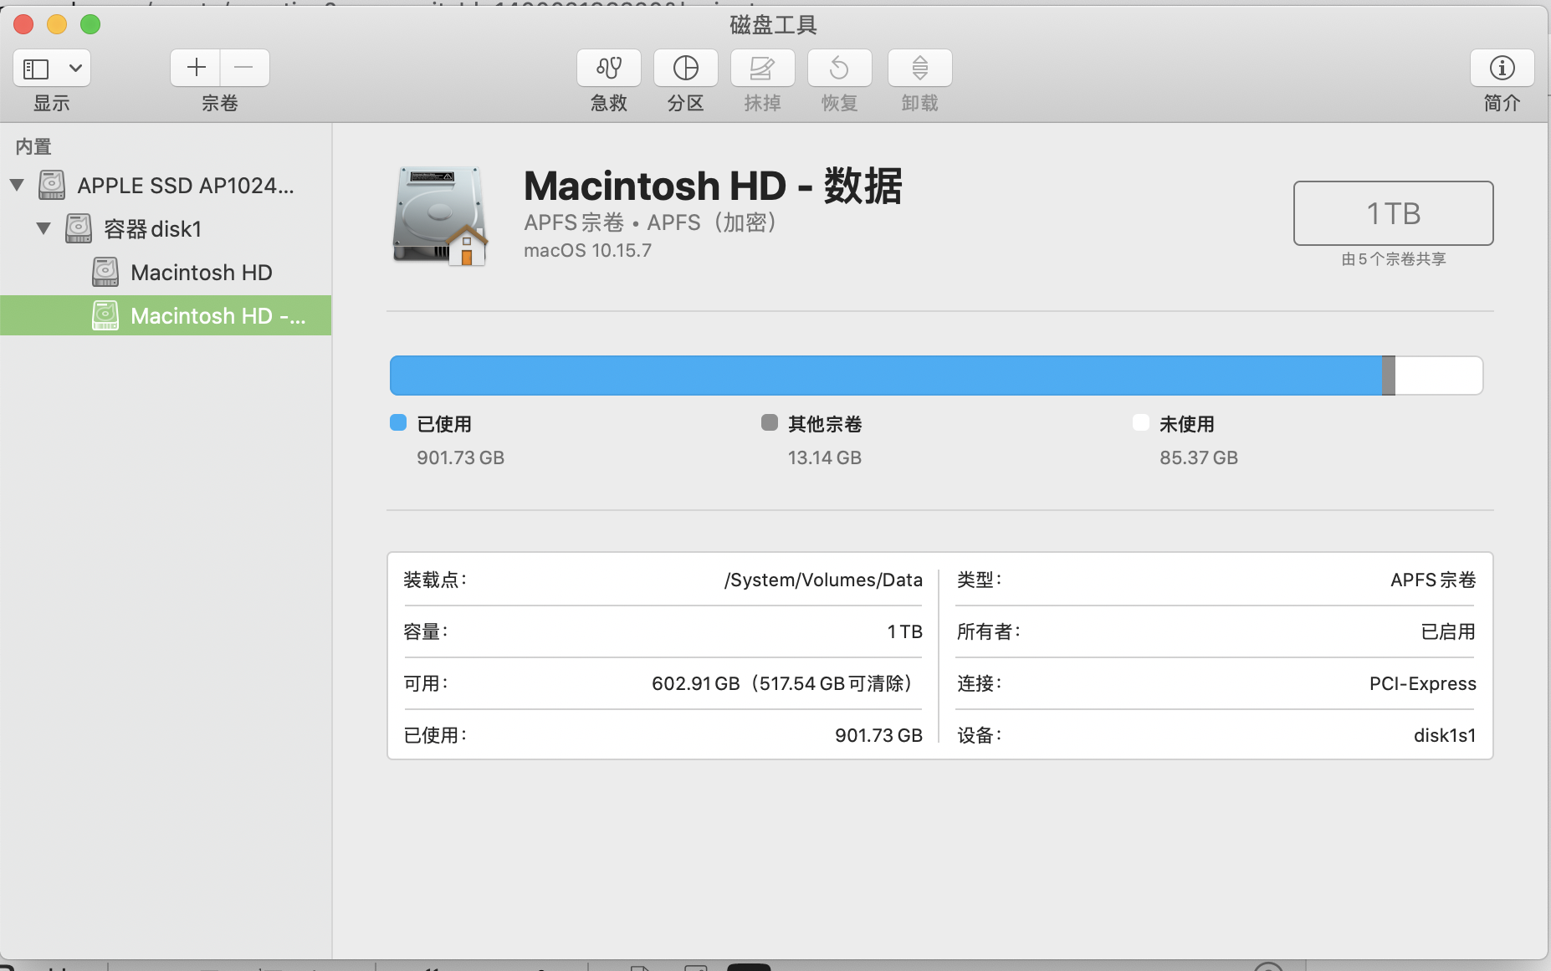Open the Info (简介) panel
Image resolution: width=1551 pixels, height=971 pixels.
[x=1502, y=68]
